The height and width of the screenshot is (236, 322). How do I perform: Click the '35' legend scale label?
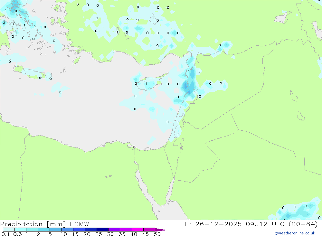coord(122,234)
